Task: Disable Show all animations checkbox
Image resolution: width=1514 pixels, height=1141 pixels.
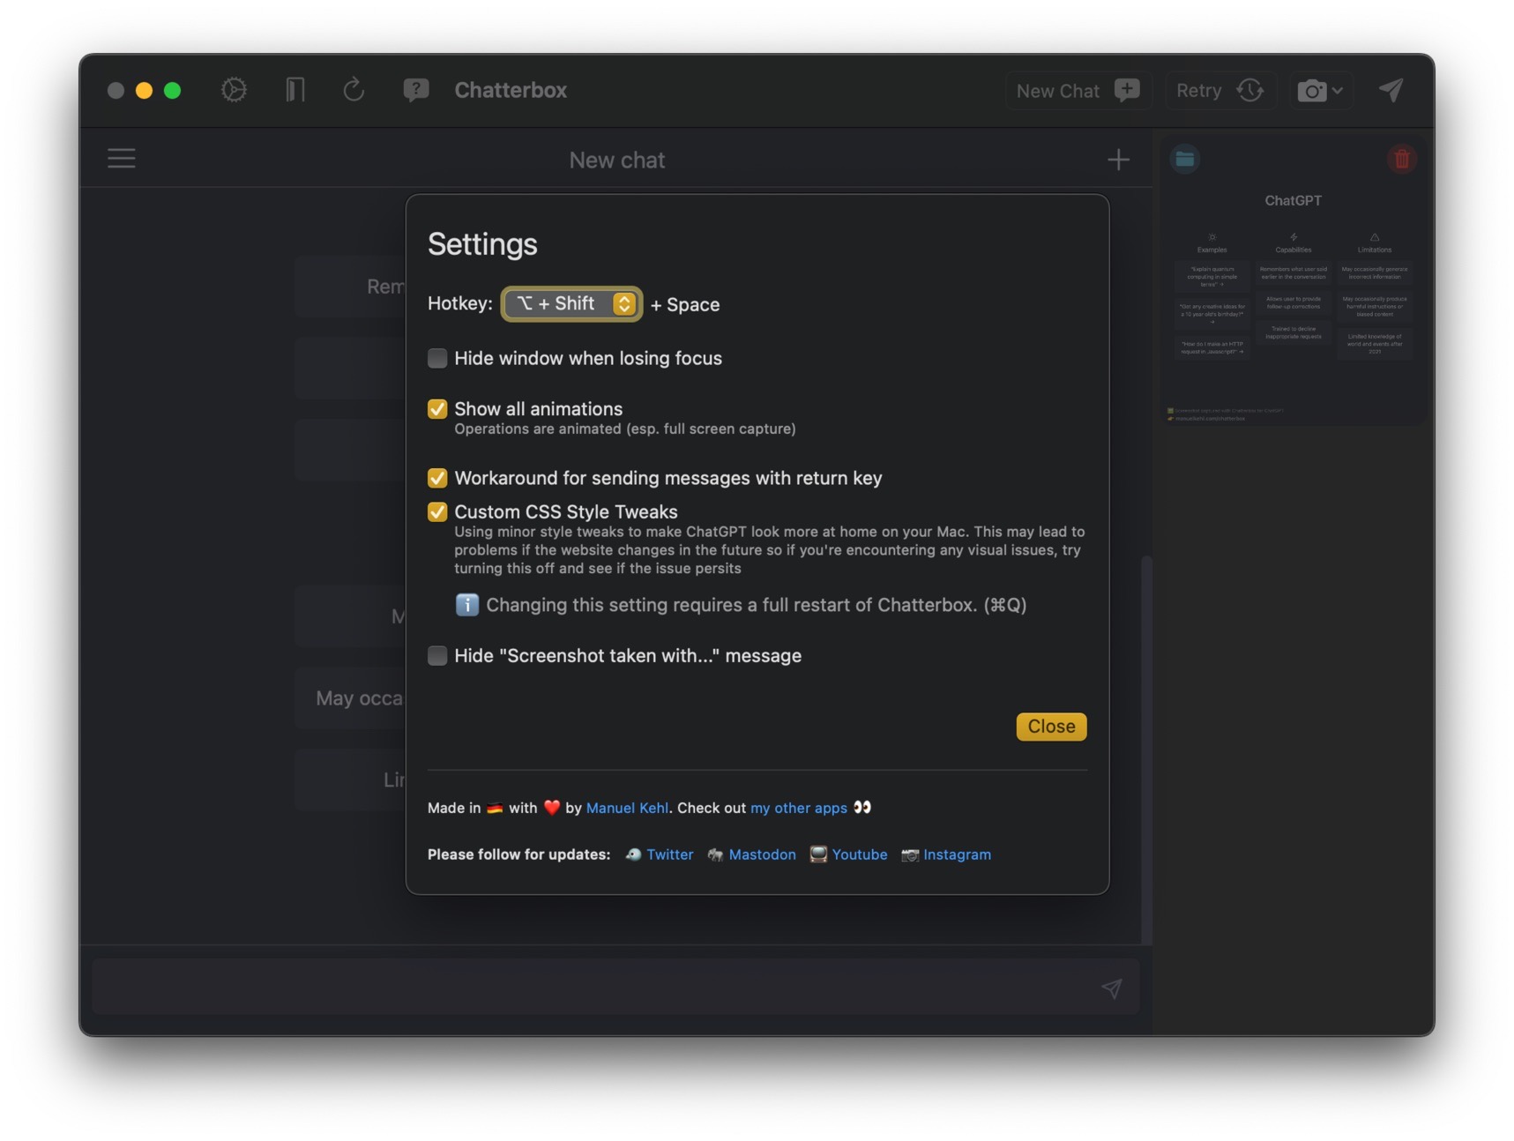Action: coord(437,409)
